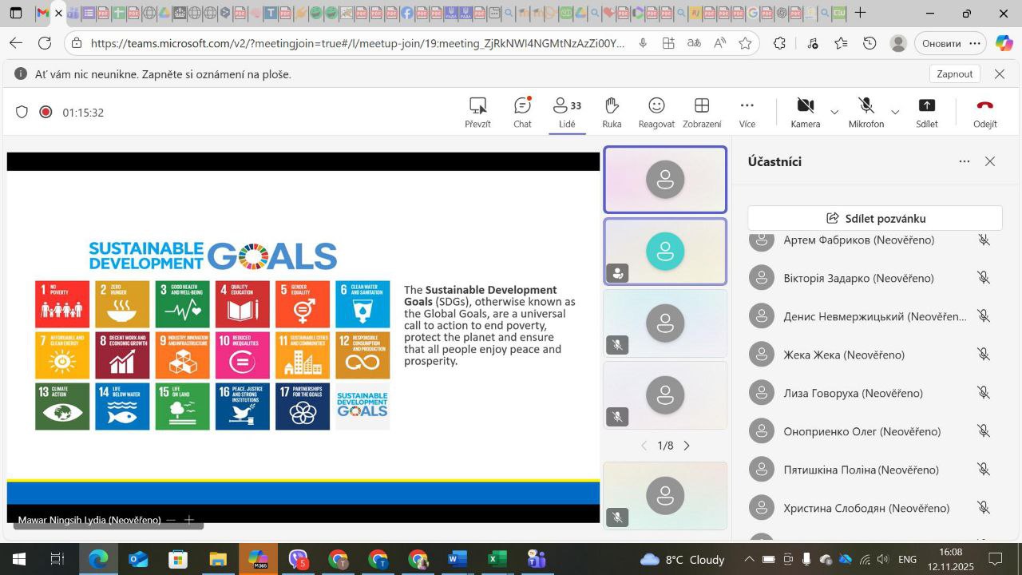Change layout using the Zobrazení button
Image resolution: width=1022 pixels, height=575 pixels.
click(x=702, y=112)
